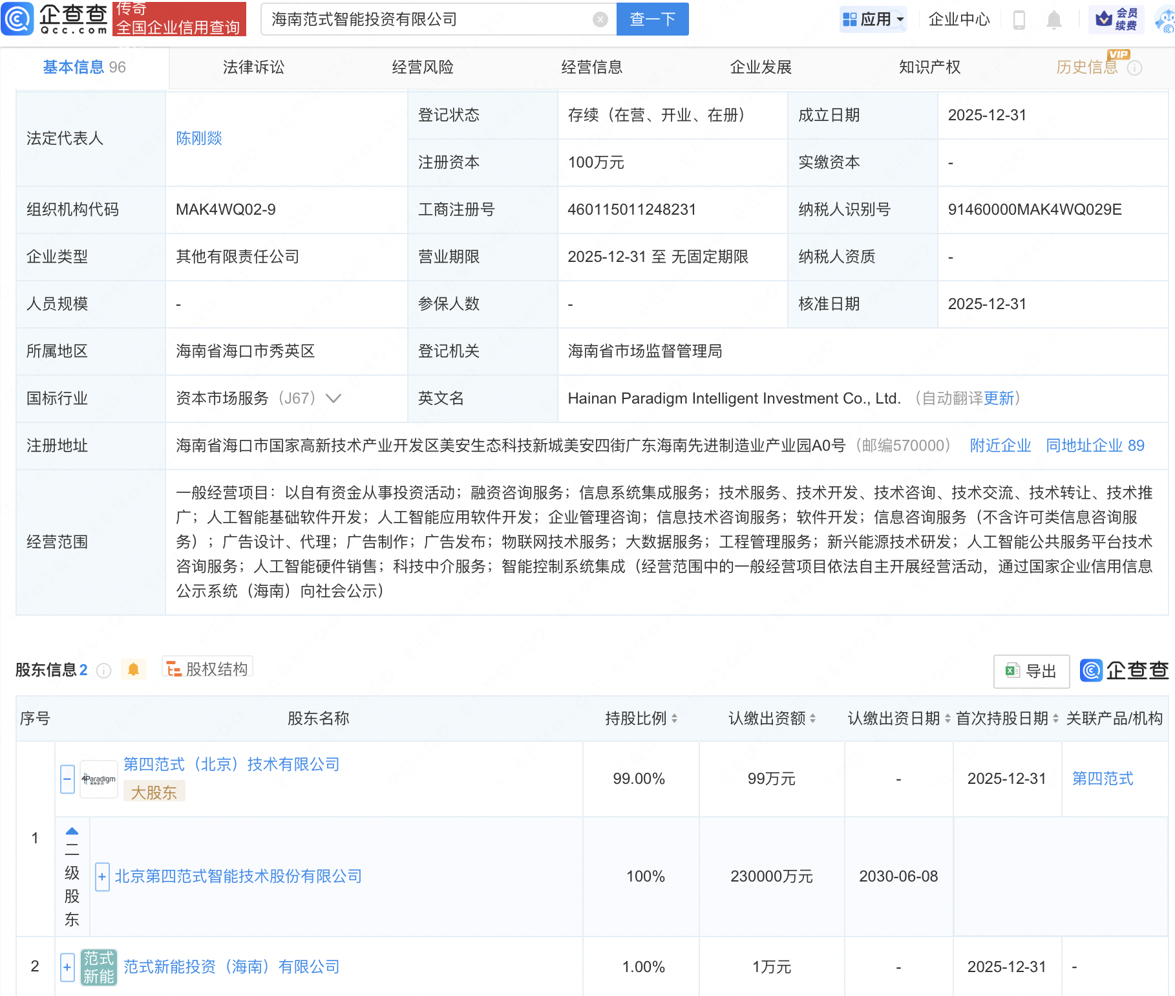1175x996 pixels.
Task: Click the 查一下 search button
Action: click(x=651, y=19)
